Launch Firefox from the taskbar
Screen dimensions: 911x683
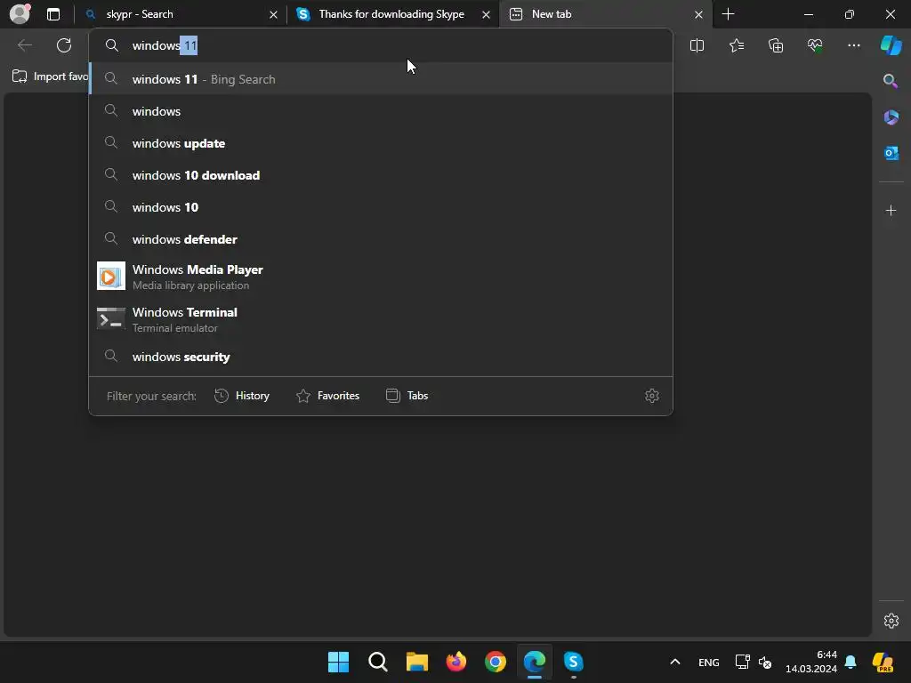(x=456, y=662)
